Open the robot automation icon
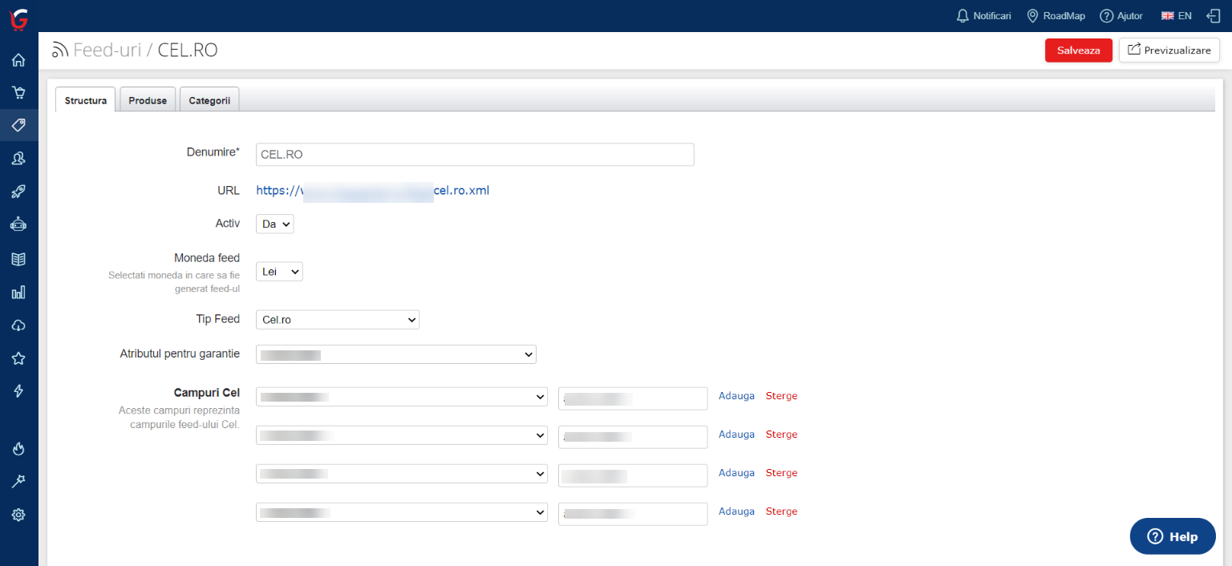1232x566 pixels. [x=18, y=224]
